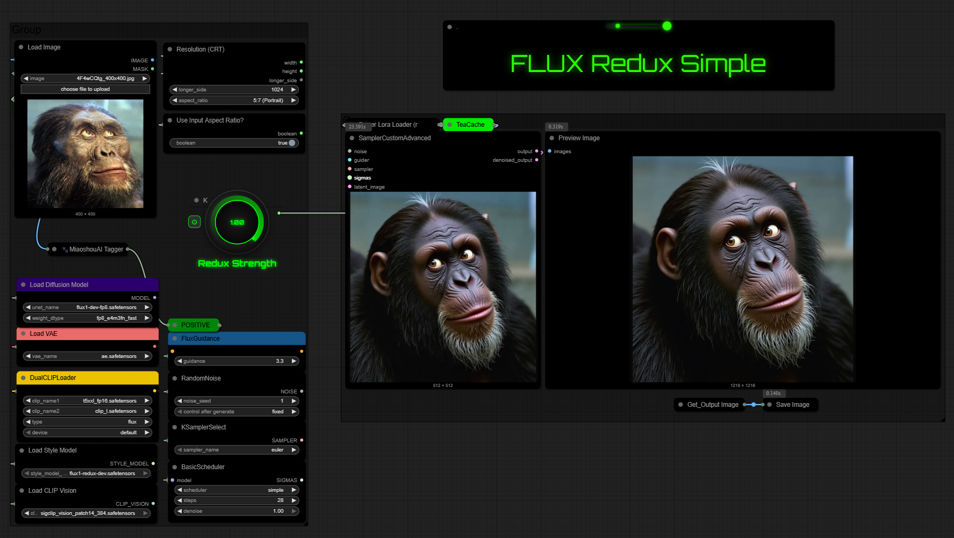Click the SamplerCustomAdvanced collapse dot
The height and width of the screenshot is (538, 954).
(352, 138)
